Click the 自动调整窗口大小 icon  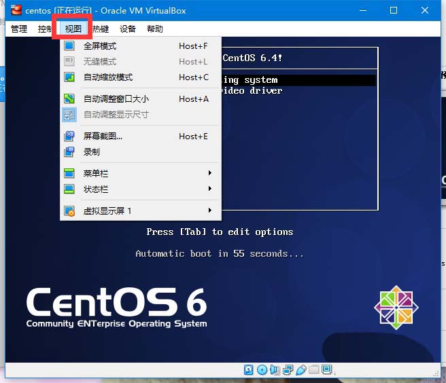pos(69,98)
